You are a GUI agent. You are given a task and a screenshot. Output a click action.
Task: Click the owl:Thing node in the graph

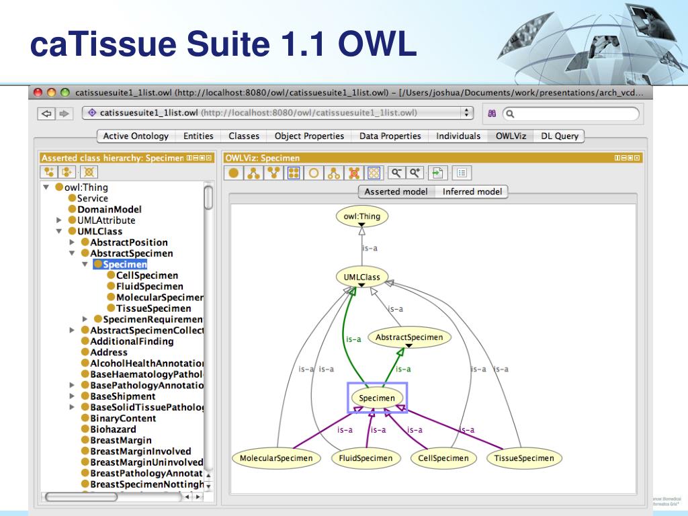[x=362, y=216]
